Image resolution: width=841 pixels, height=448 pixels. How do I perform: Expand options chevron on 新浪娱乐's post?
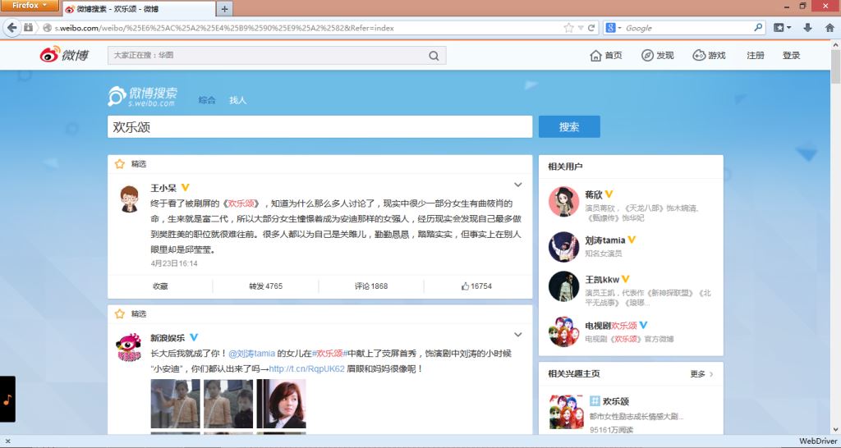click(x=517, y=335)
